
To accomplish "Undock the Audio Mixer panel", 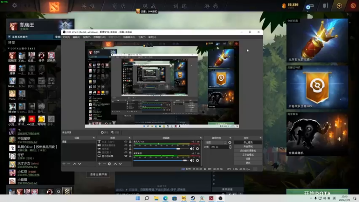I will point(201,138).
